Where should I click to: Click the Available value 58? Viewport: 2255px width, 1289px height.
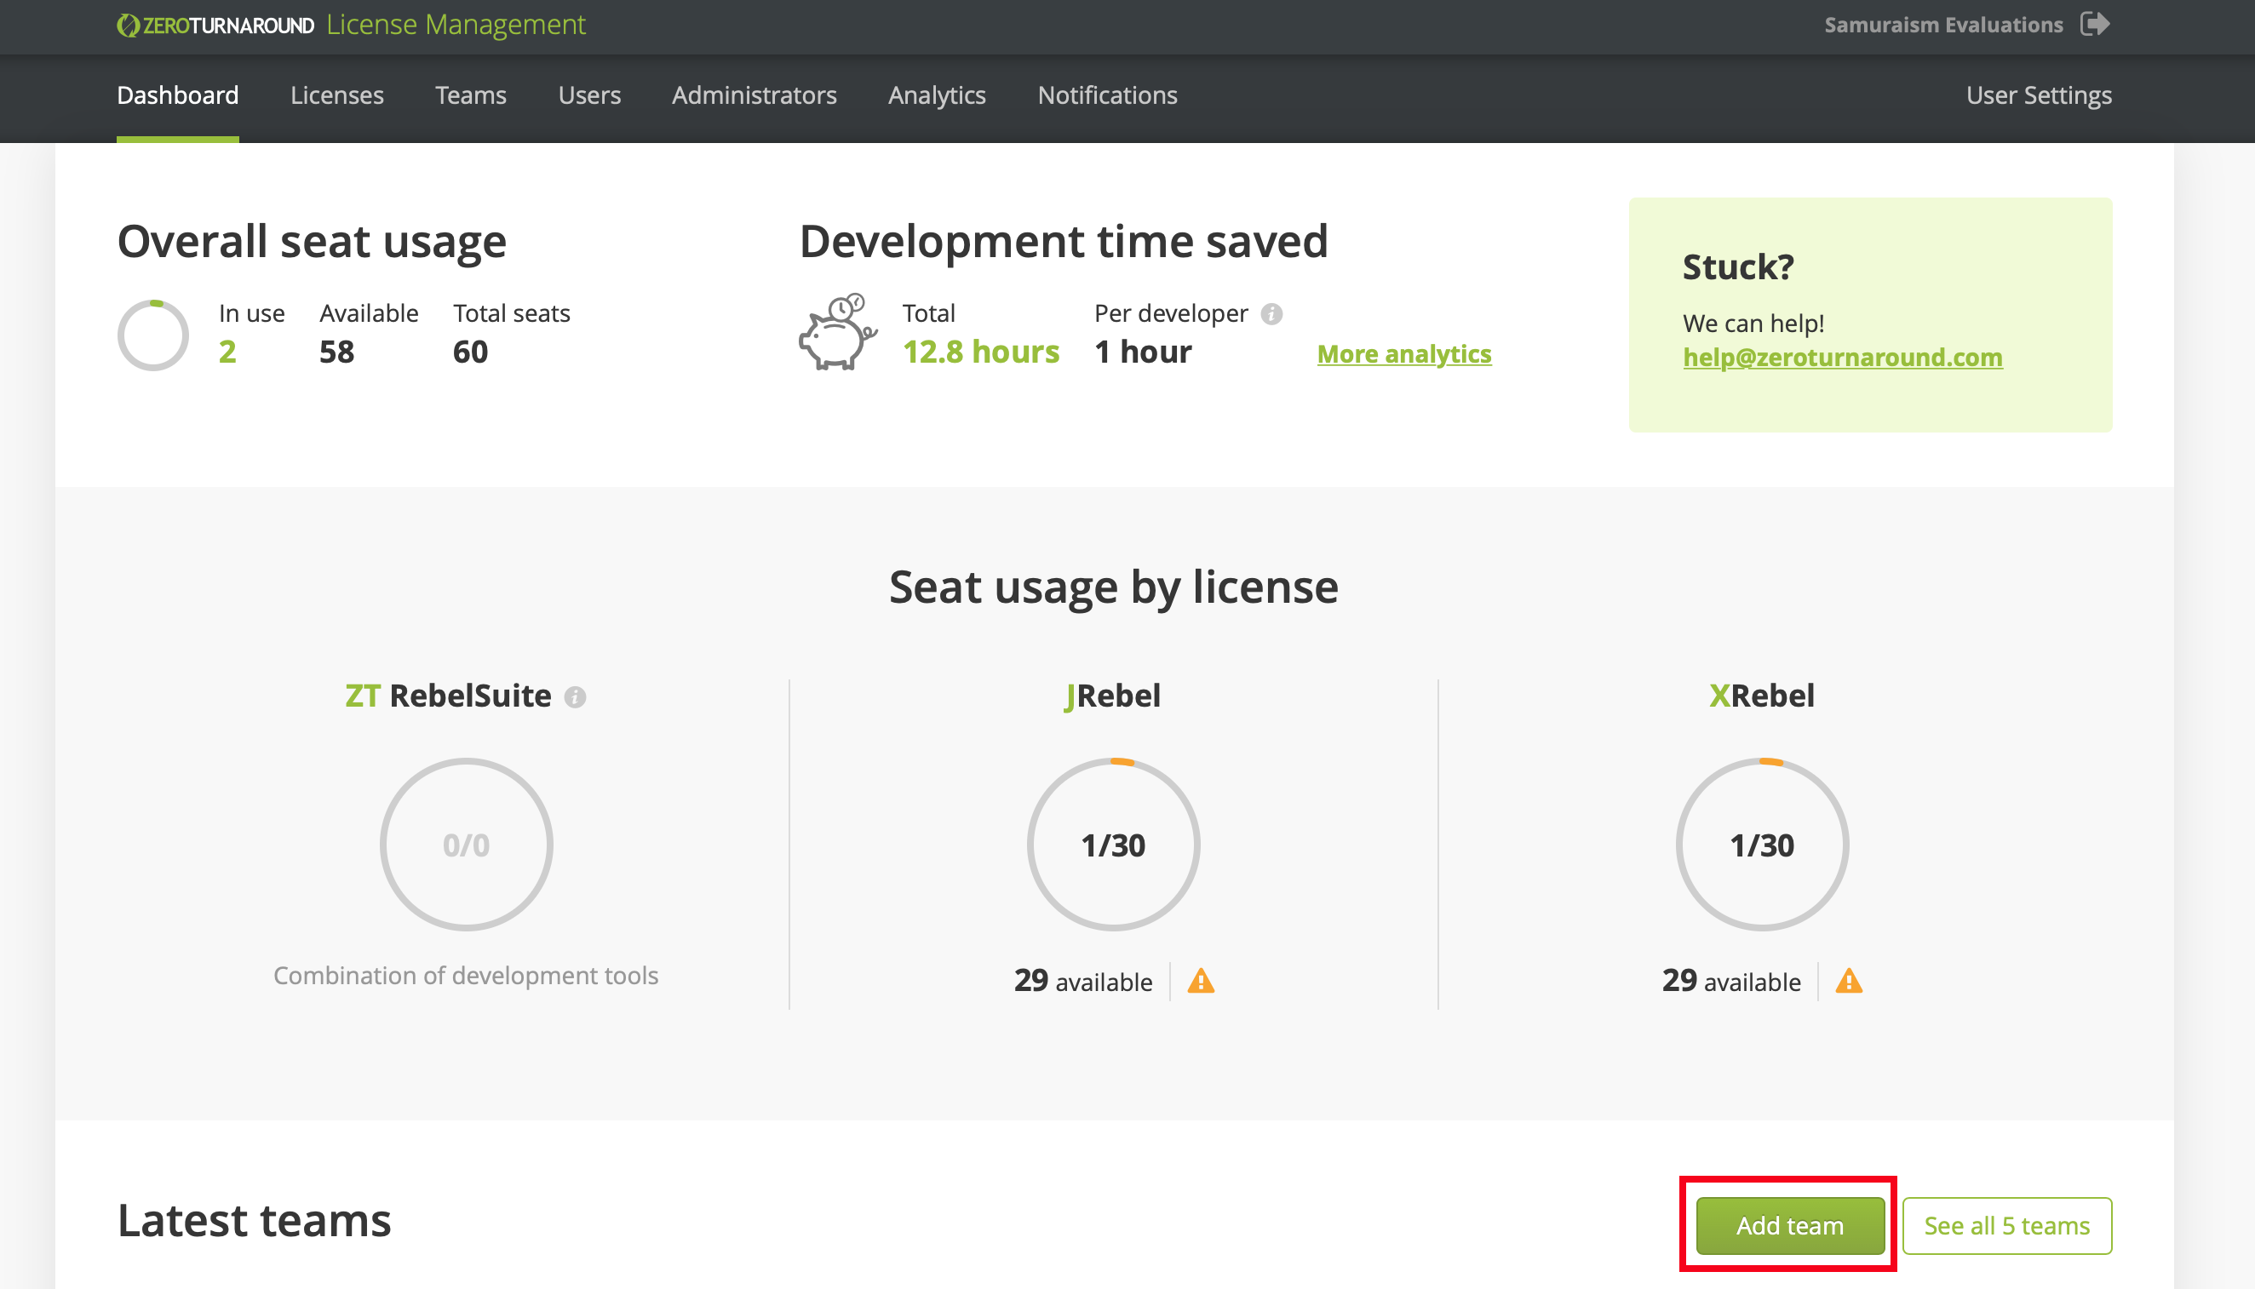point(336,352)
